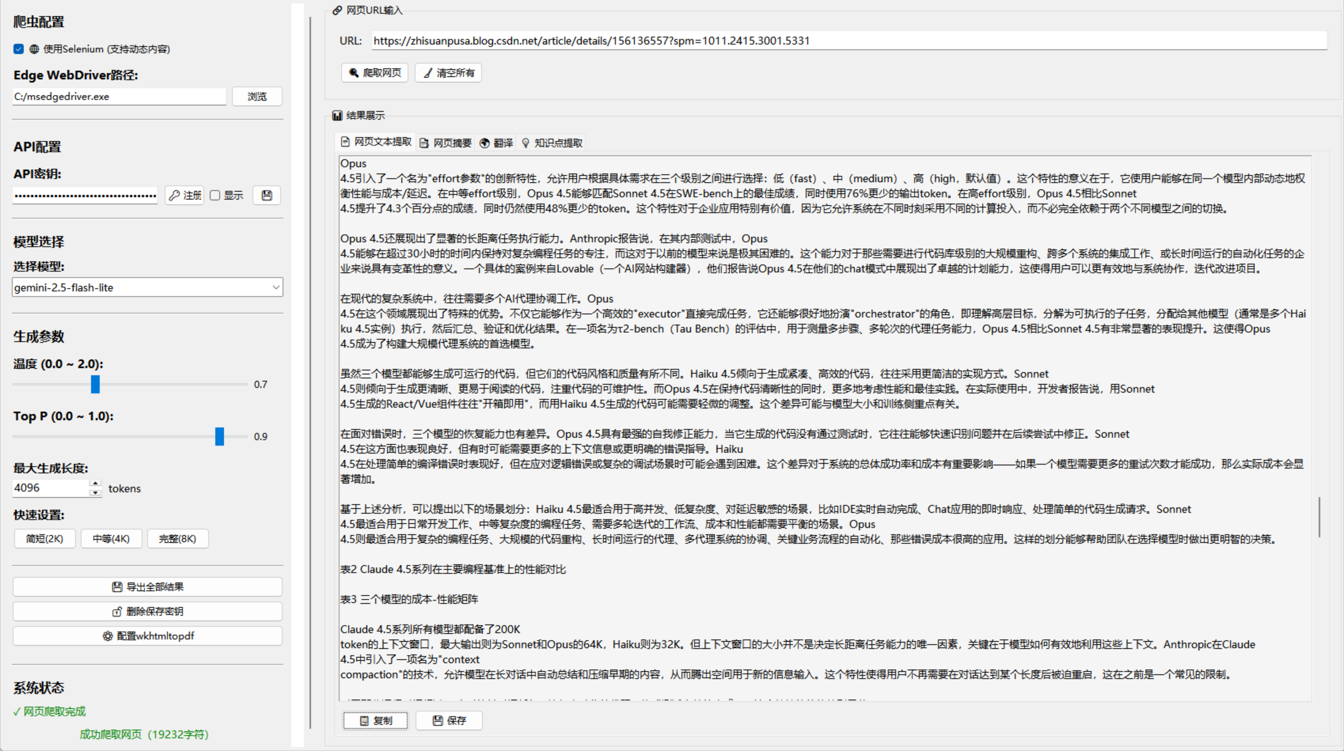Switch to the 网页摘要 tab
The width and height of the screenshot is (1344, 751).
[446, 143]
